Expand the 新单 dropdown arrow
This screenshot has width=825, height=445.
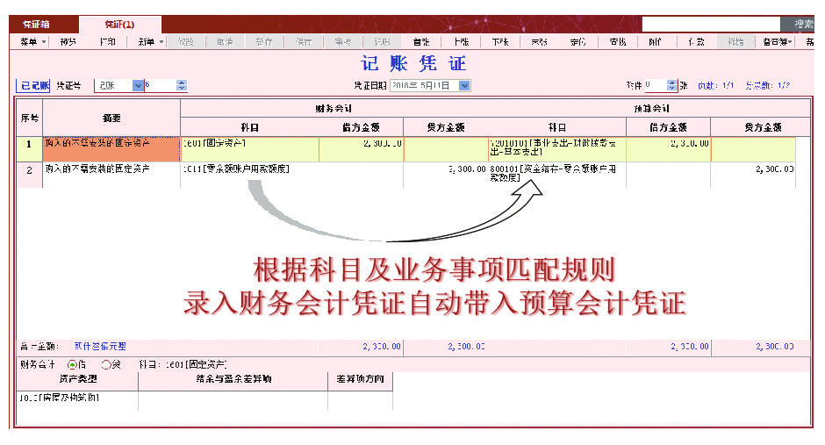tap(161, 41)
